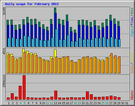Click the 4533 sites axis value

pyautogui.click(x=4, y=51)
